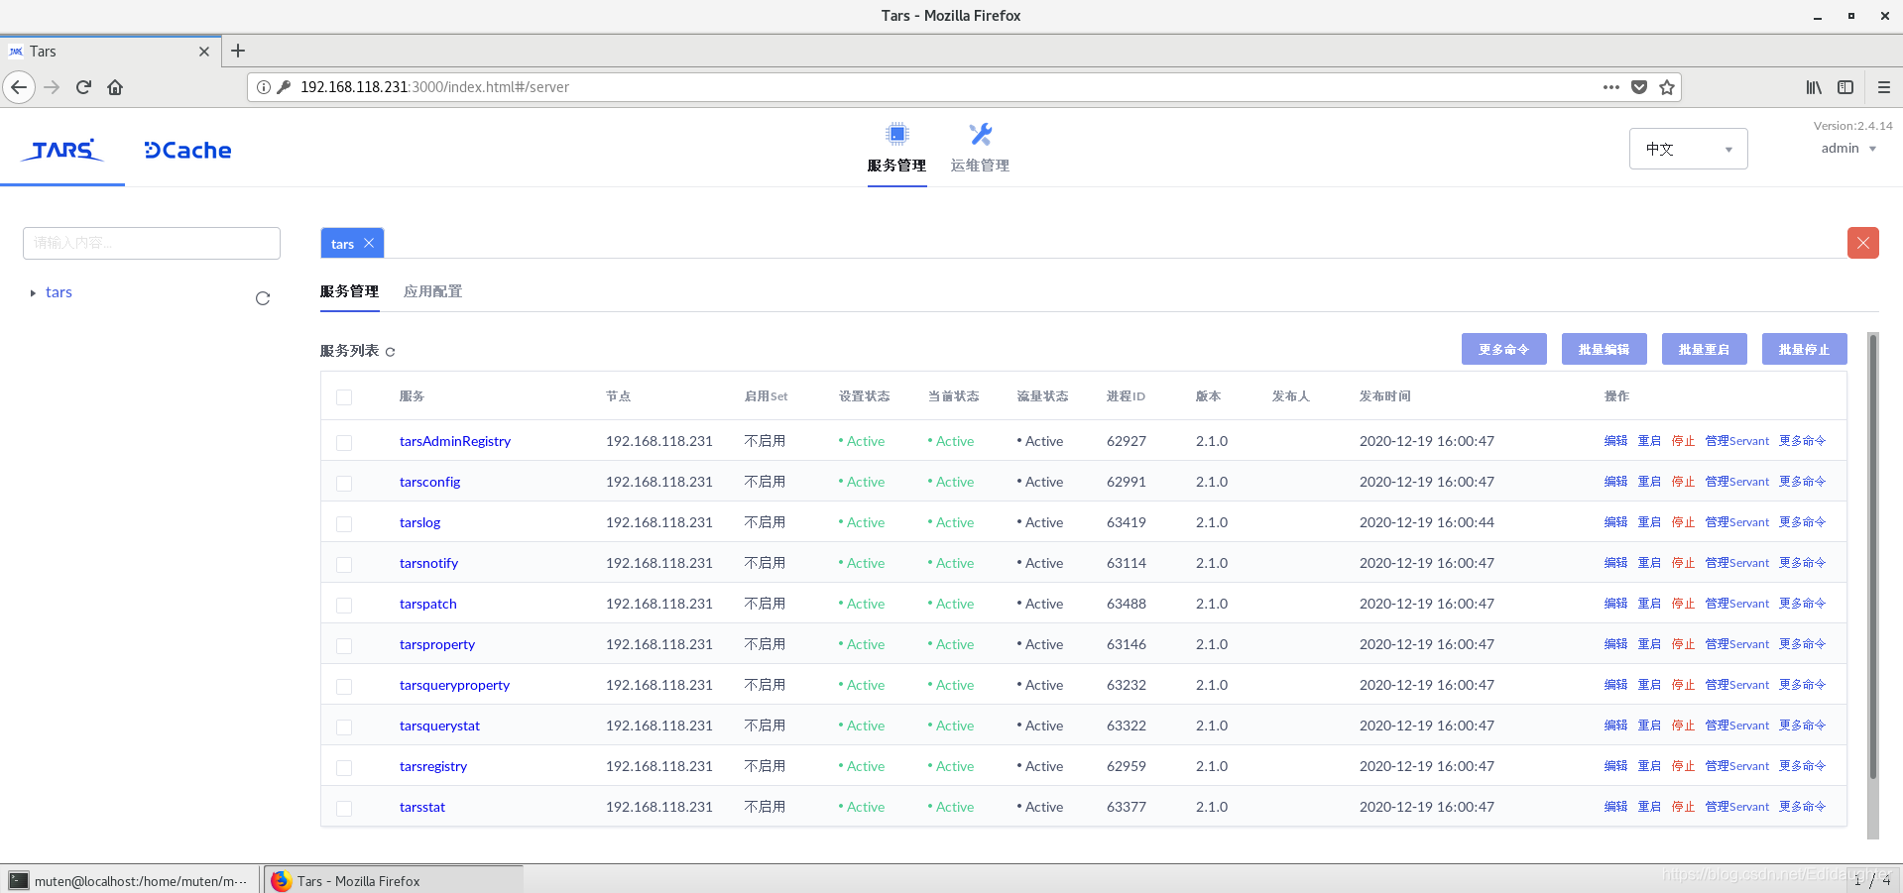Check the tarspatch row checkbox

point(344,605)
